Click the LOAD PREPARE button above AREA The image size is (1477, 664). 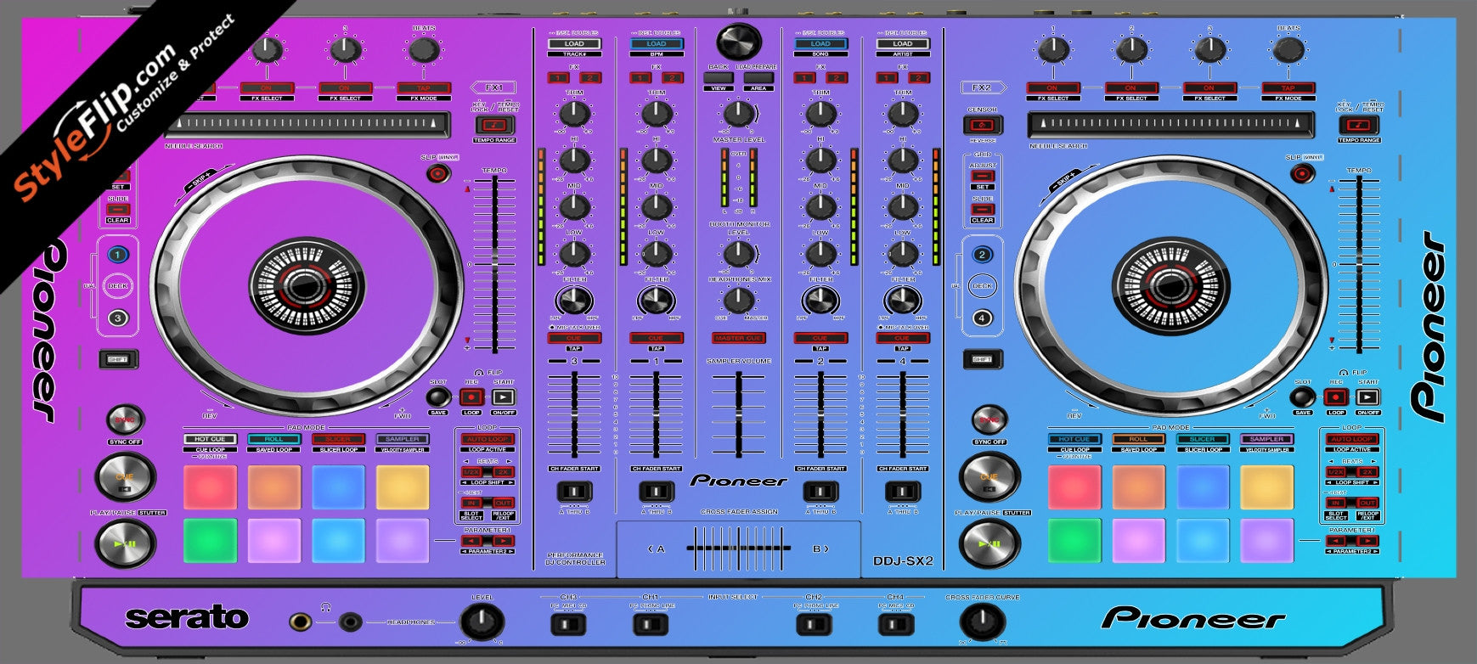[x=758, y=78]
